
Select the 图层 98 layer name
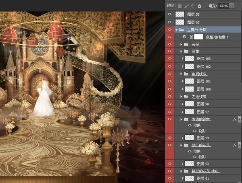point(203,104)
